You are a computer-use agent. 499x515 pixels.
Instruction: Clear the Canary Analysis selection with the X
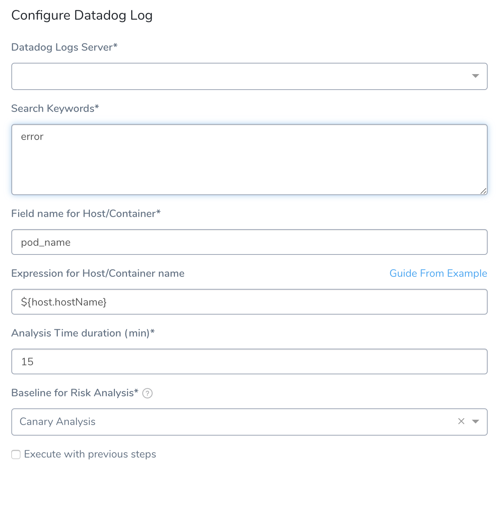click(x=461, y=421)
